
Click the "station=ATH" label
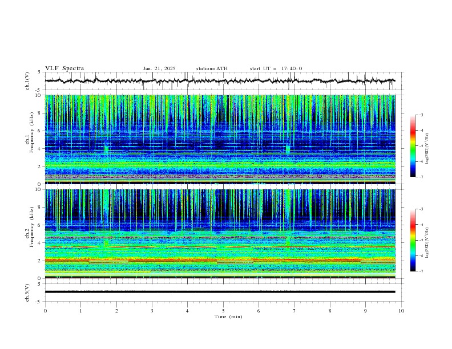click(212, 68)
